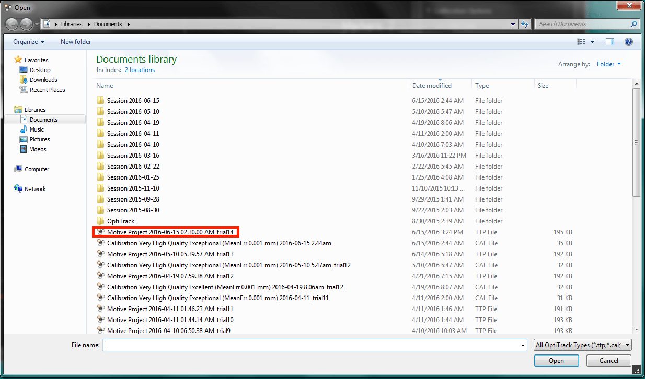Select Calibration 2016-04-11_trial11 file
Image resolution: width=645 pixels, height=379 pixels.
pyautogui.click(x=218, y=298)
